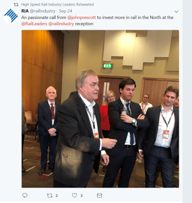Screen dimensions: 192x203
Task: Click the tweet text 'An passionate call from'
Action: pyautogui.click(x=44, y=17)
